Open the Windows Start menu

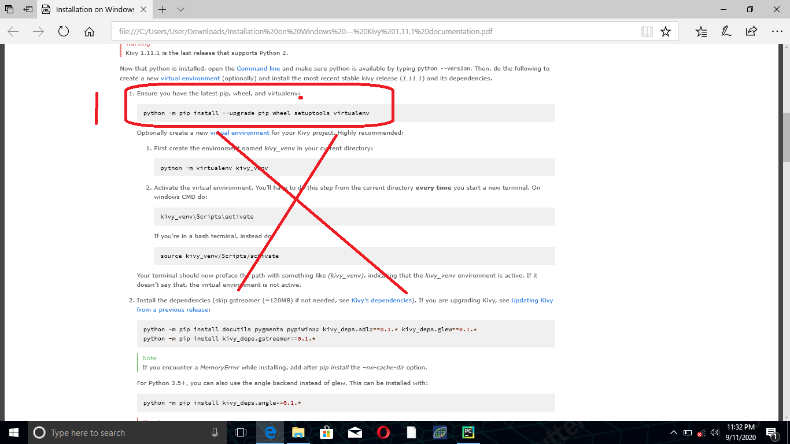coord(12,432)
